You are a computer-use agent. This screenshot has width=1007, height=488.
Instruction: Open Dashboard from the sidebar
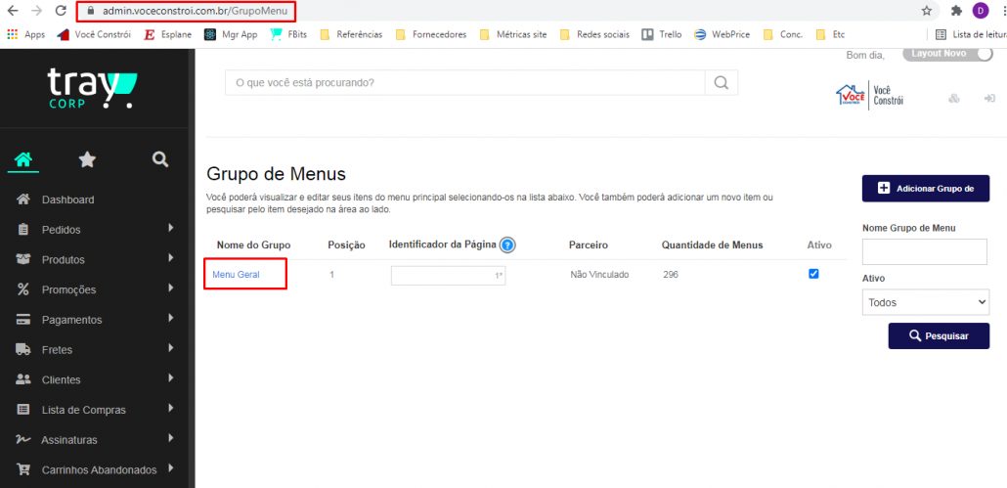(x=67, y=200)
